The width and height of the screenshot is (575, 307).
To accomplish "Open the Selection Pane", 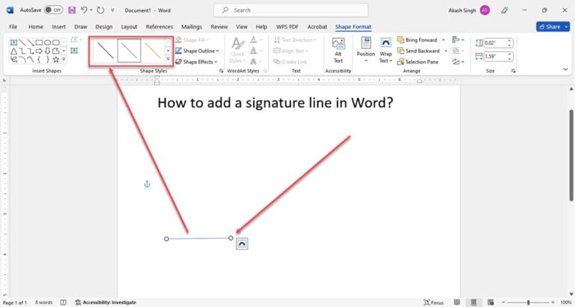I will click(418, 61).
